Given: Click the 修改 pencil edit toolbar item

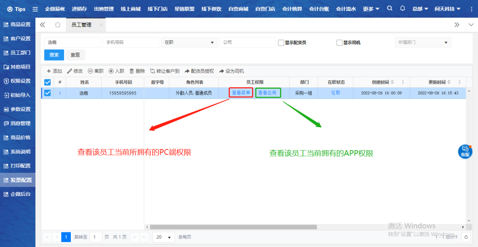Looking at the screenshot, I should pyautogui.click(x=75, y=71).
